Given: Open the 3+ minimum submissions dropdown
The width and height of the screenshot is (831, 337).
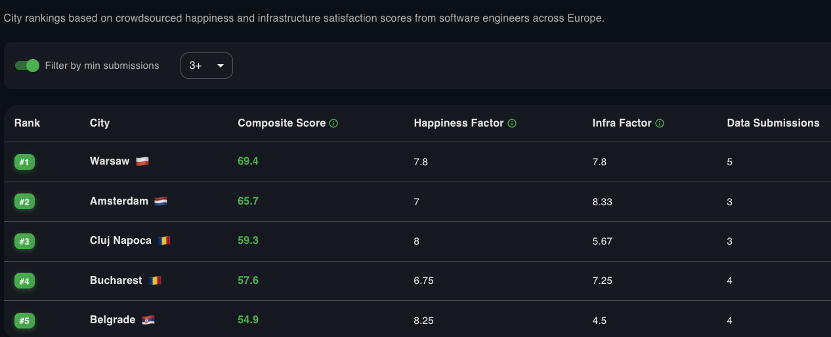Looking at the screenshot, I should click(x=207, y=66).
